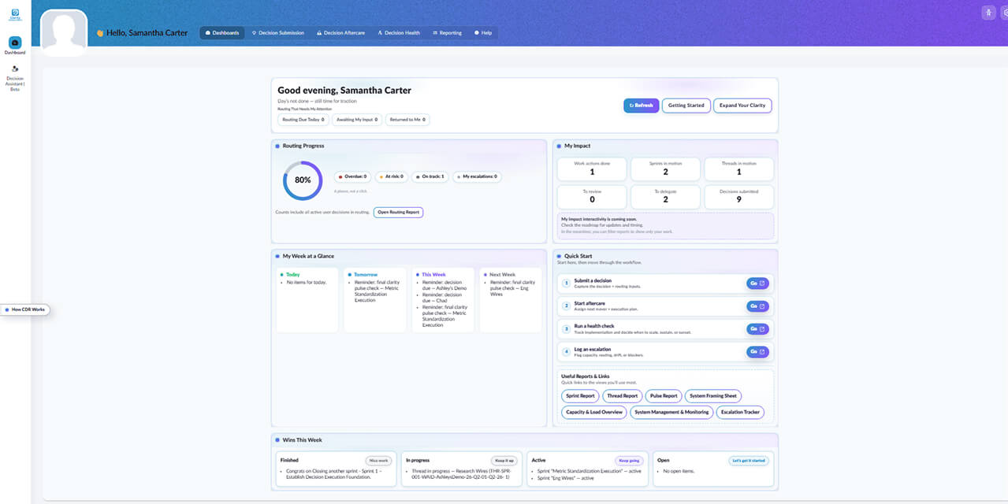Screen dimensions: 1008x504
Task: Click Go for Start aftercare
Action: click(x=757, y=306)
